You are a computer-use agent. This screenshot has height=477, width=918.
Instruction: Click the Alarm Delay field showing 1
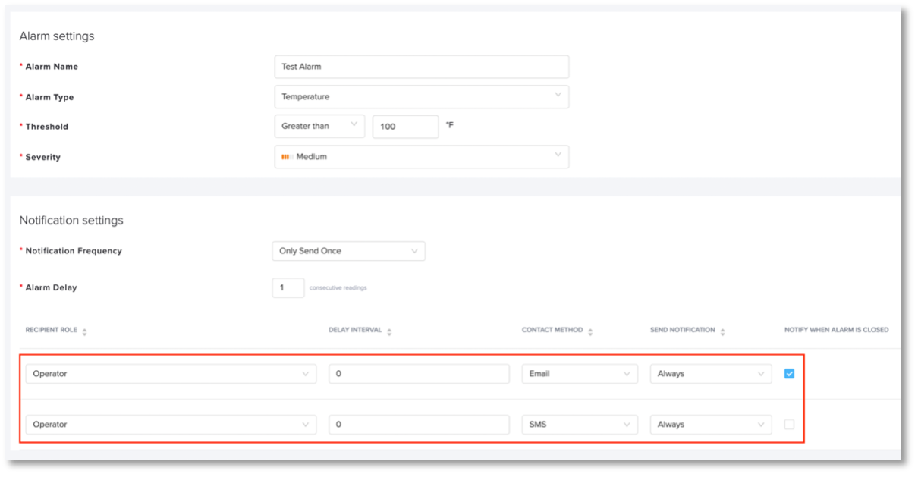[288, 287]
